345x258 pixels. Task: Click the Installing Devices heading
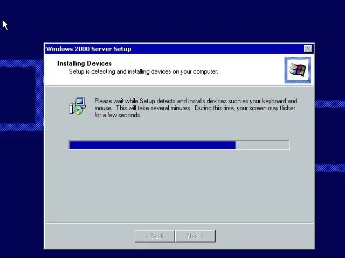(85, 63)
